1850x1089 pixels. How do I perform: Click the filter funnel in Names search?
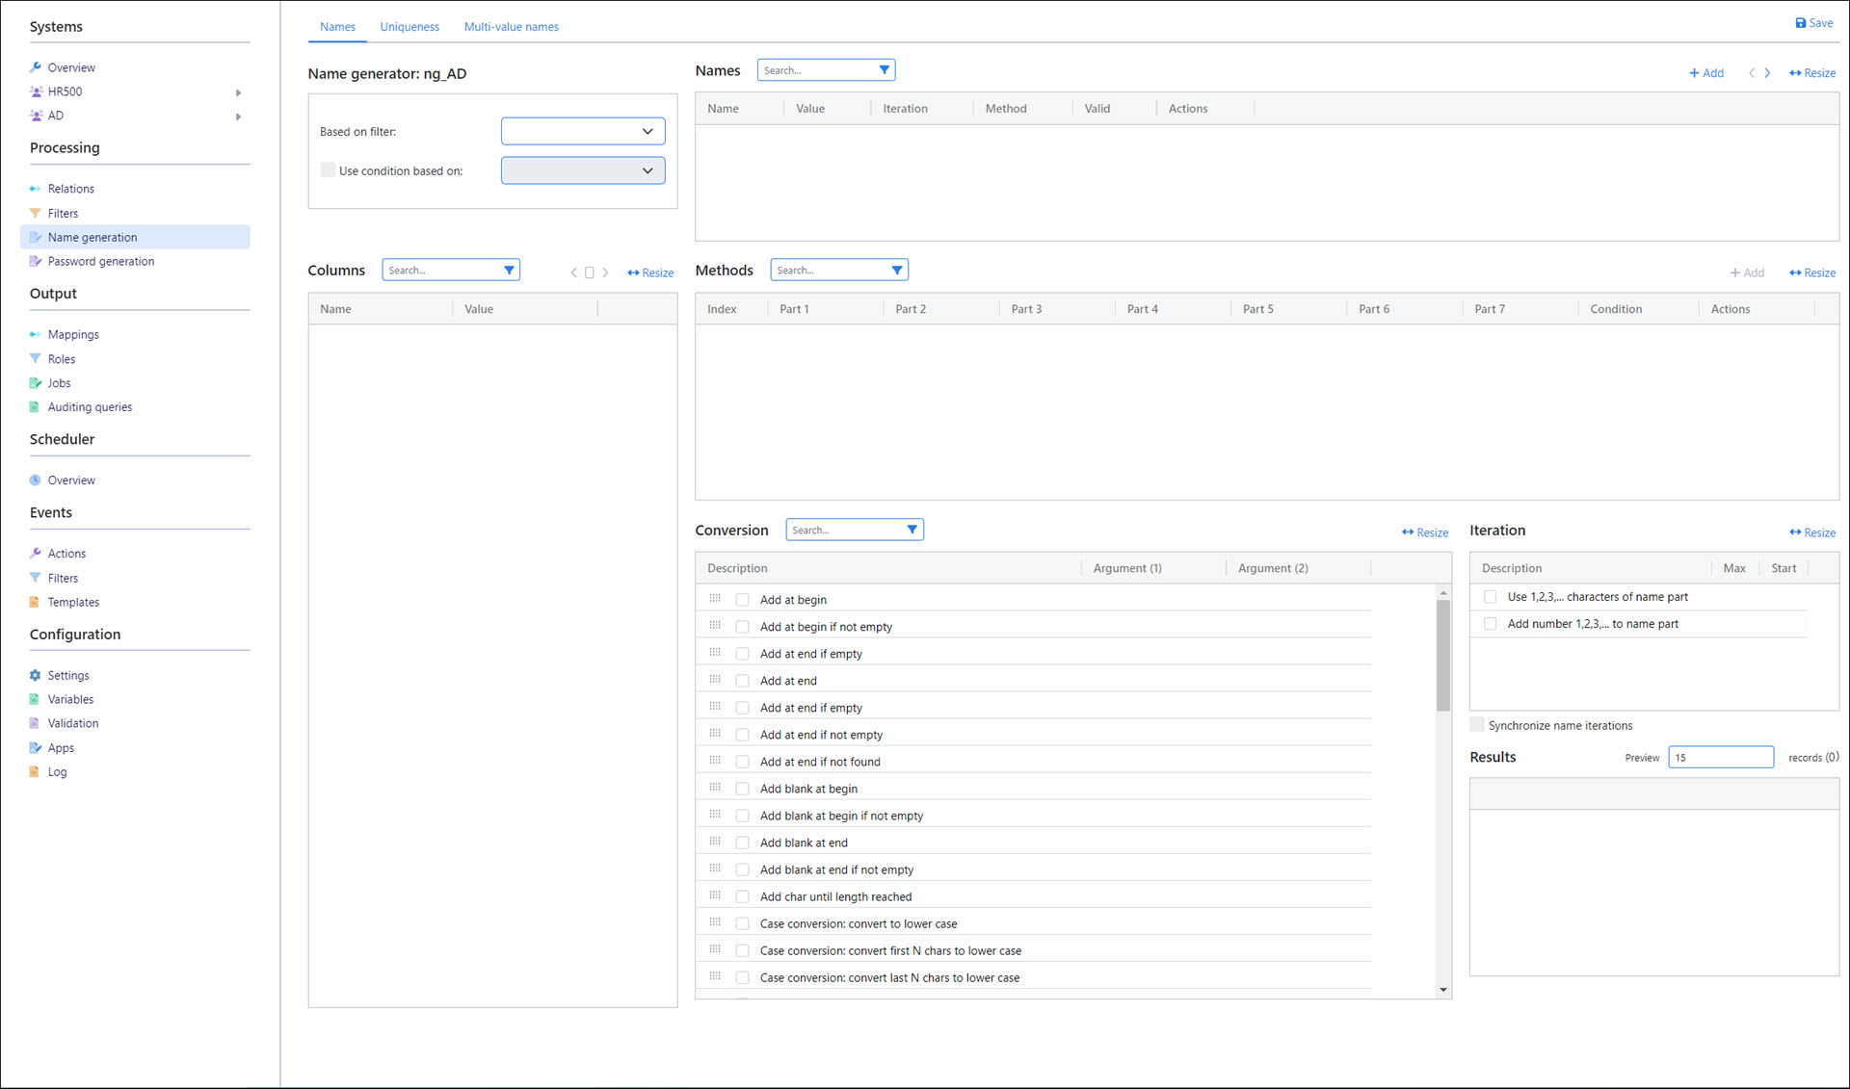(884, 70)
